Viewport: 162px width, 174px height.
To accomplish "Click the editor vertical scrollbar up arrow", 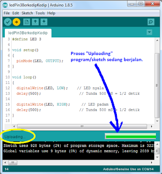I will 157,40.
